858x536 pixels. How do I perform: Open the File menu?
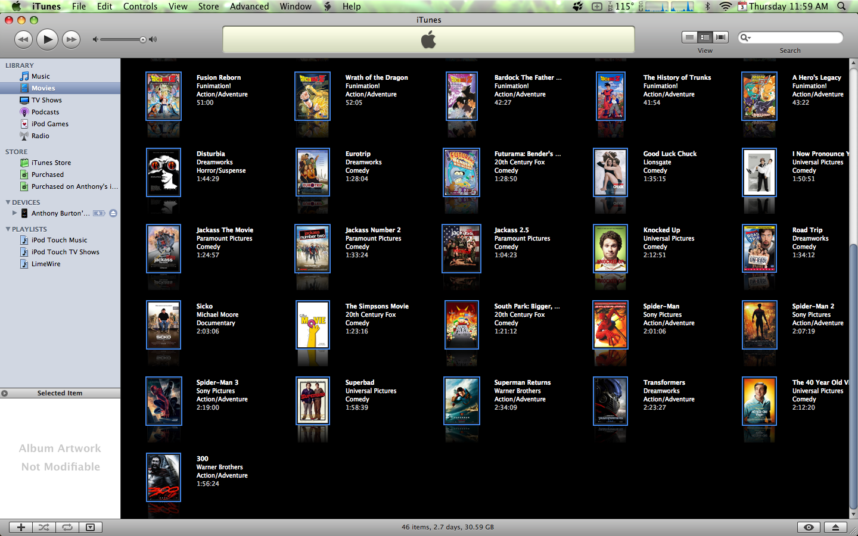[x=79, y=7]
